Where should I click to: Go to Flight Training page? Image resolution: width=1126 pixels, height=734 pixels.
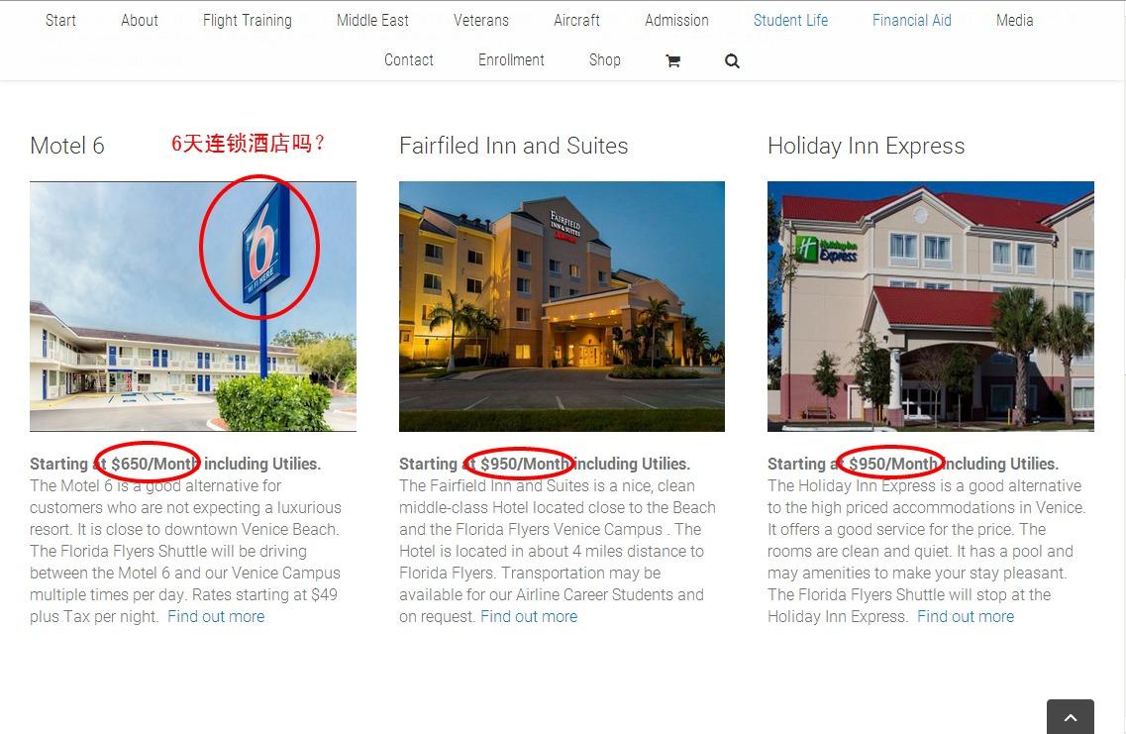coord(247,20)
